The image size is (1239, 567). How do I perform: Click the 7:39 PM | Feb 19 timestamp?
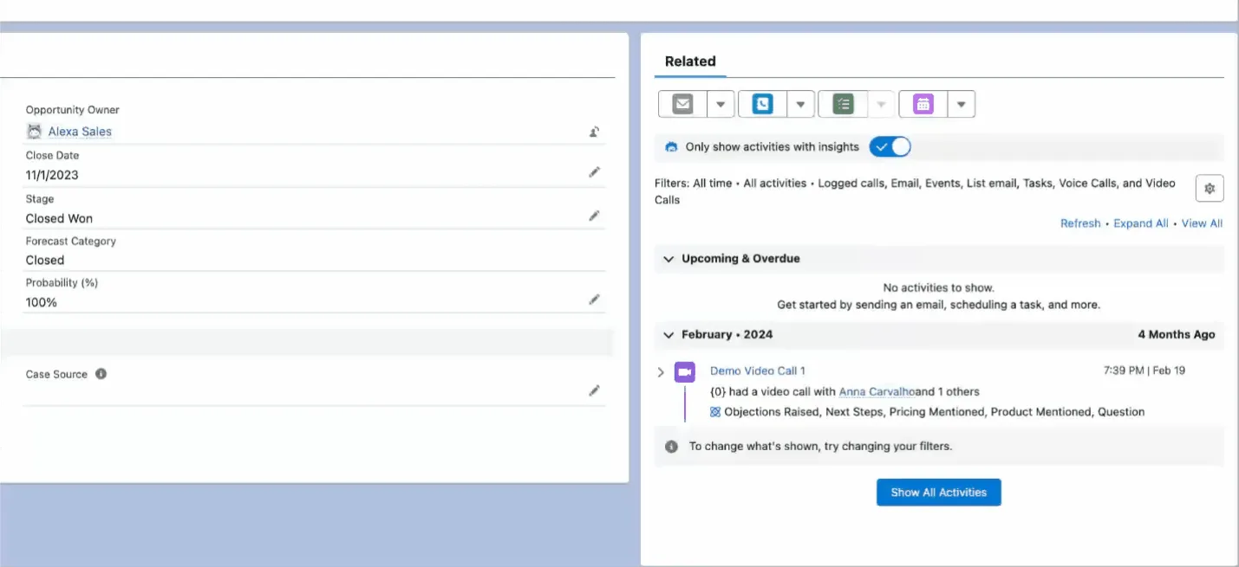[x=1144, y=370]
